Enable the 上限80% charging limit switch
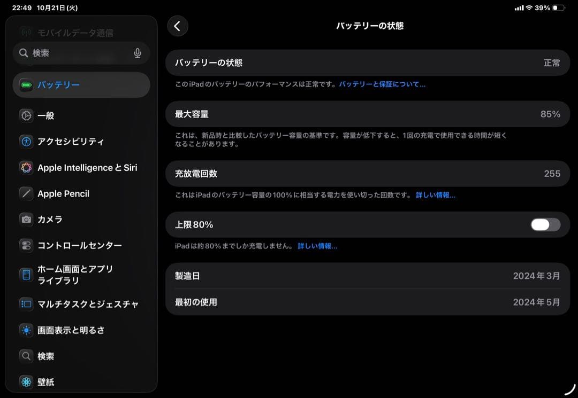The image size is (578, 398). [545, 225]
